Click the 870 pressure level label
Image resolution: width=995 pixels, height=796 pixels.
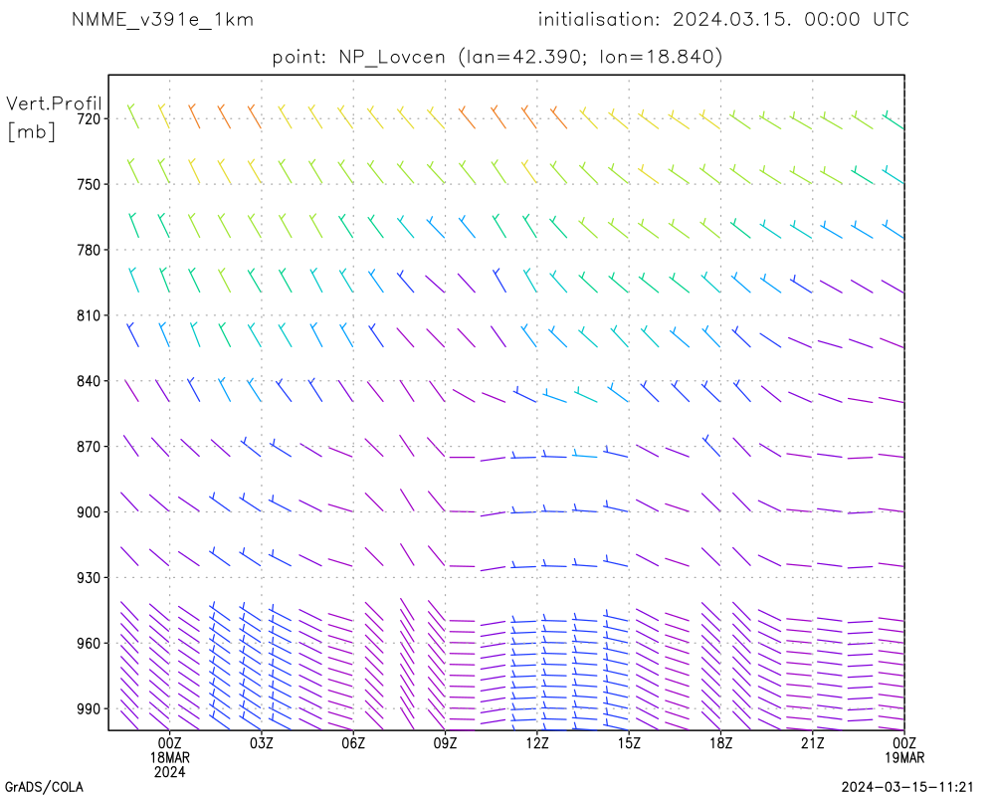coord(89,447)
